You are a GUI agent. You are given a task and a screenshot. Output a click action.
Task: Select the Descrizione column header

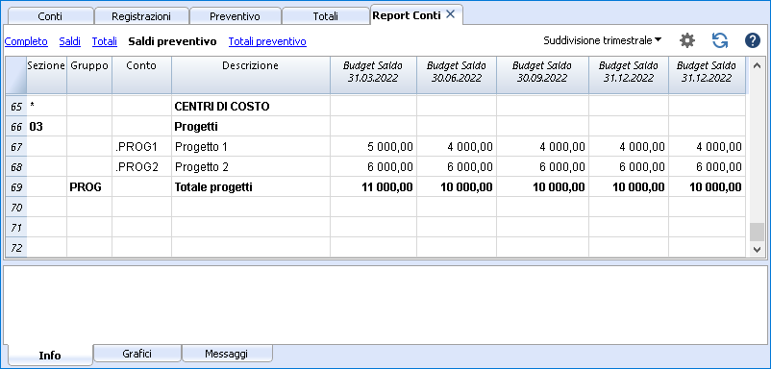coord(250,75)
